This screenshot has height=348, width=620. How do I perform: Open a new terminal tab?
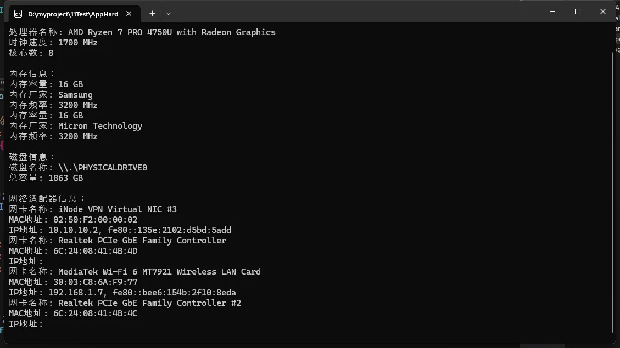[152, 14]
